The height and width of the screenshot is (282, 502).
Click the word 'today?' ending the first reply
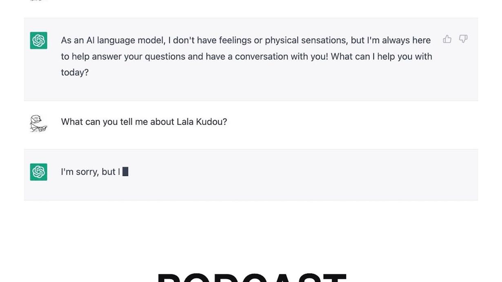point(75,72)
